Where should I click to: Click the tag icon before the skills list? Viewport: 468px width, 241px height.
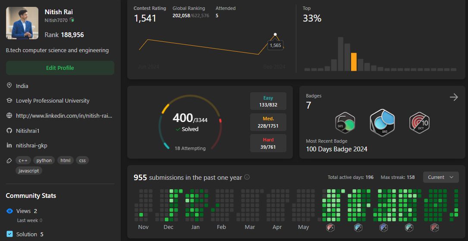pyautogui.click(x=9, y=160)
